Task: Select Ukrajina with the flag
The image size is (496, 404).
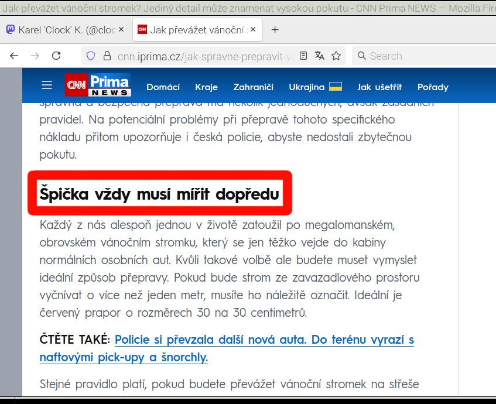Action: point(315,87)
